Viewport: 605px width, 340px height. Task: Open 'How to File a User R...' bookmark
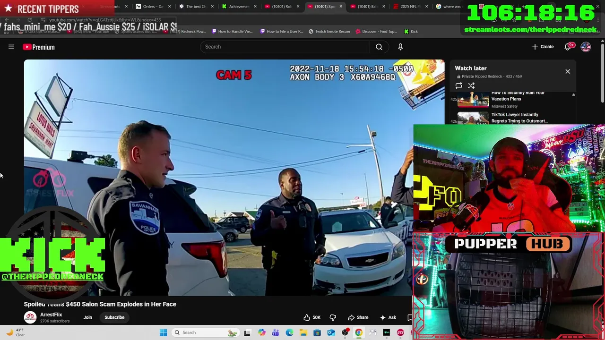tap(282, 31)
